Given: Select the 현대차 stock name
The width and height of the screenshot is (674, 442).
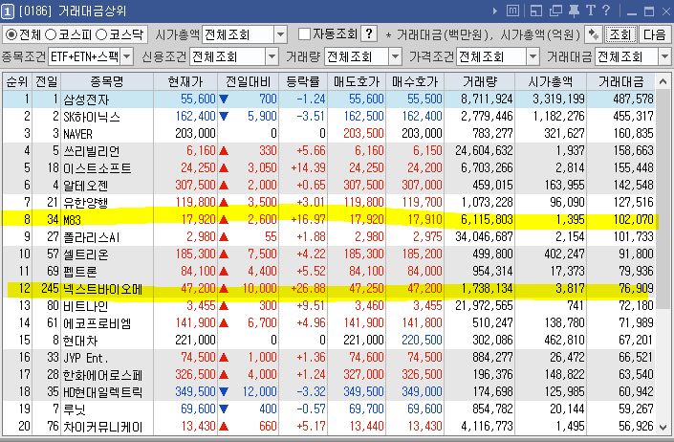Looking at the screenshot, I should pos(80,341).
